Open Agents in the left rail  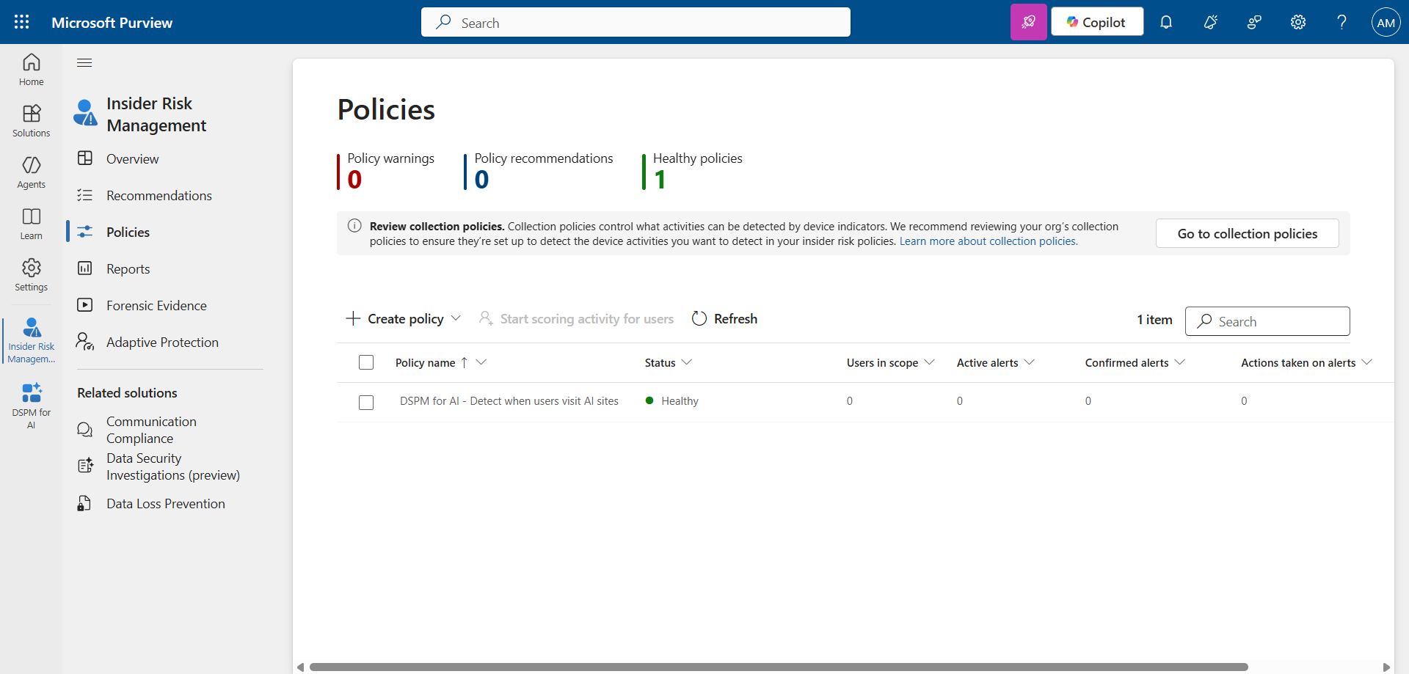(32, 172)
